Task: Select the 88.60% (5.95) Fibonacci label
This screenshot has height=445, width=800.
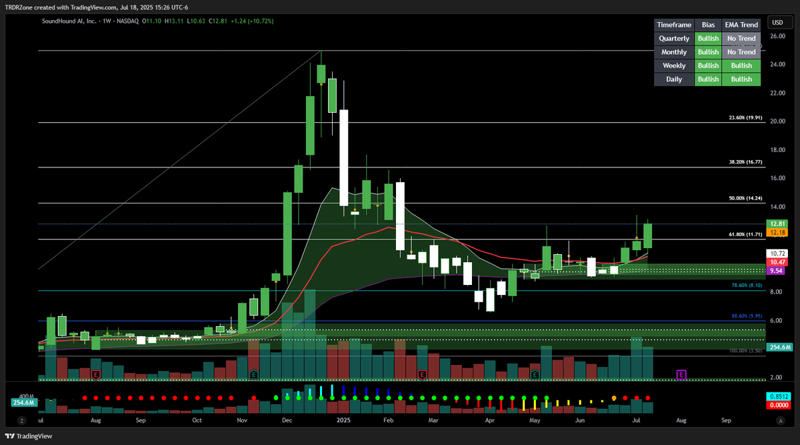Action: [x=746, y=316]
